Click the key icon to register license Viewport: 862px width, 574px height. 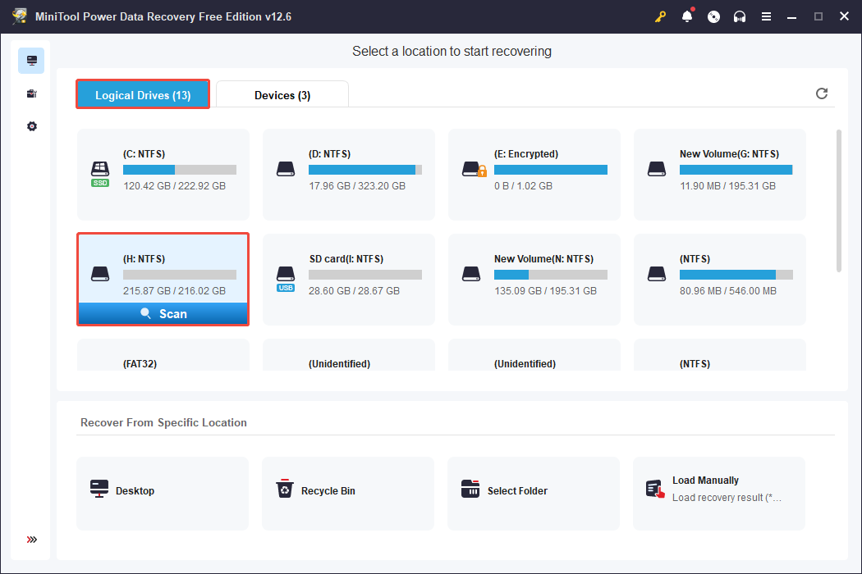pyautogui.click(x=661, y=16)
